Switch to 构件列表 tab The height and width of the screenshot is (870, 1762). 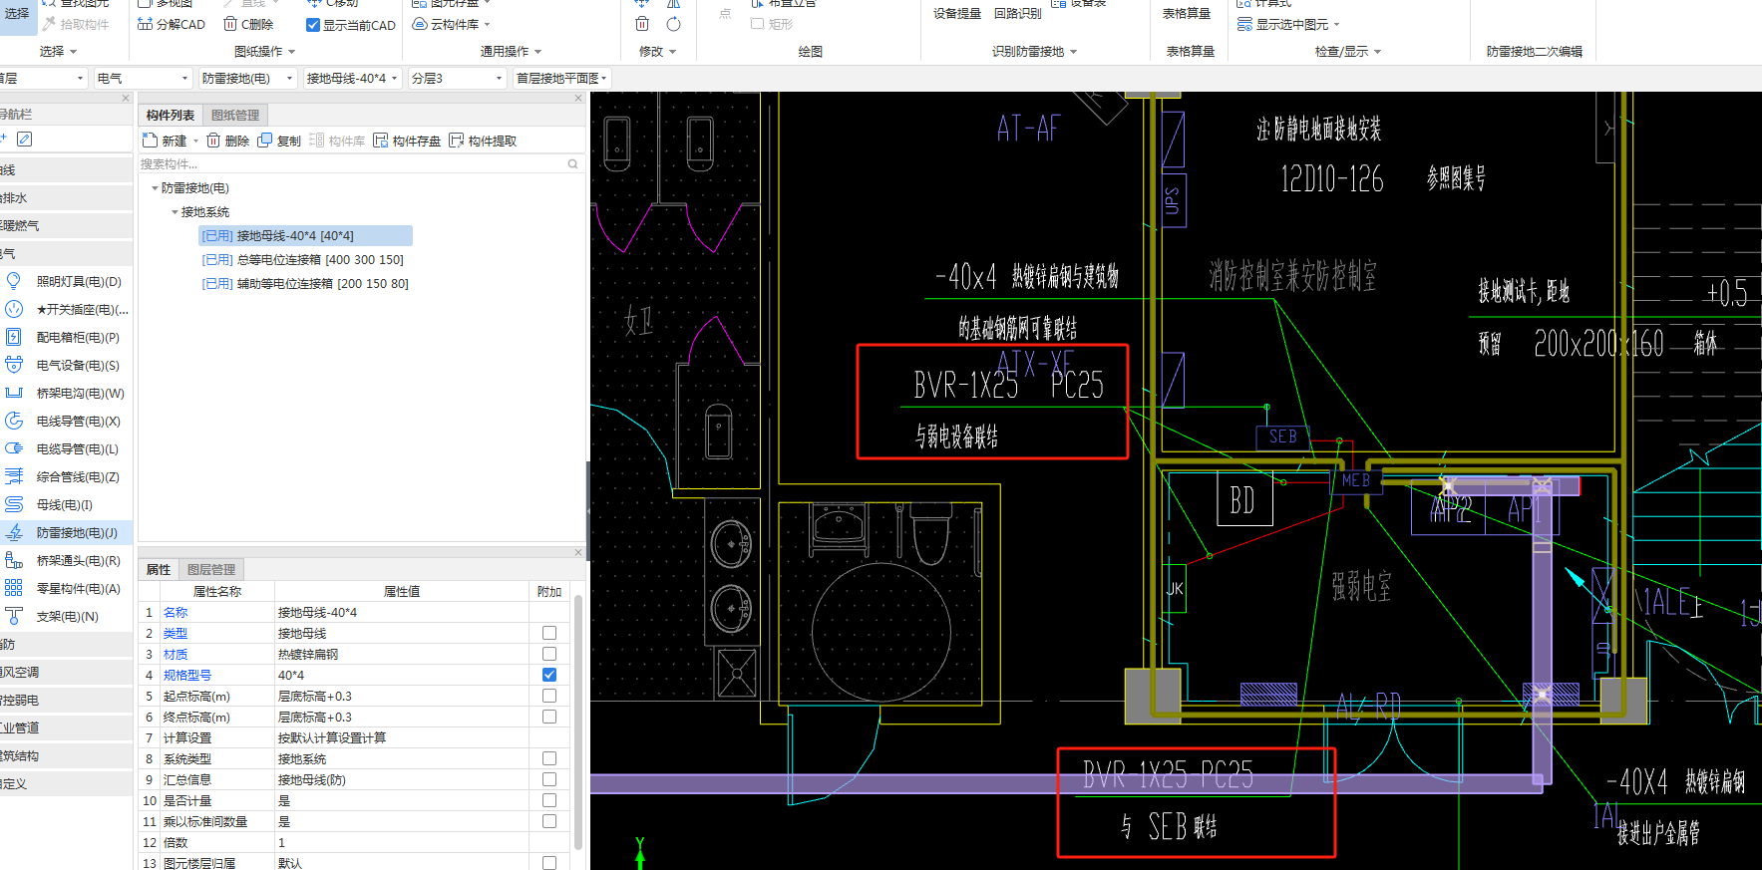pyautogui.click(x=171, y=116)
